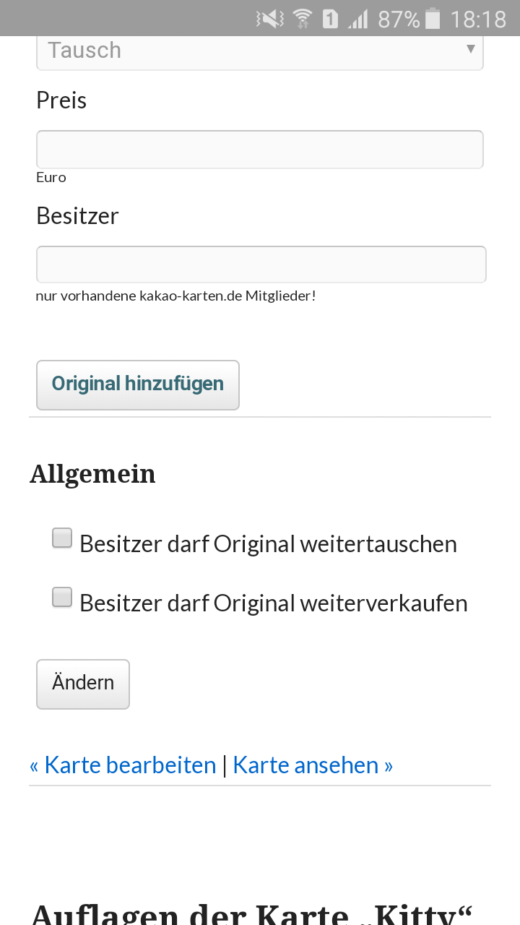This screenshot has width=520, height=925.
Task: Check 'Besitzer darf Original weiterverkaufen' option
Action: coord(62,598)
